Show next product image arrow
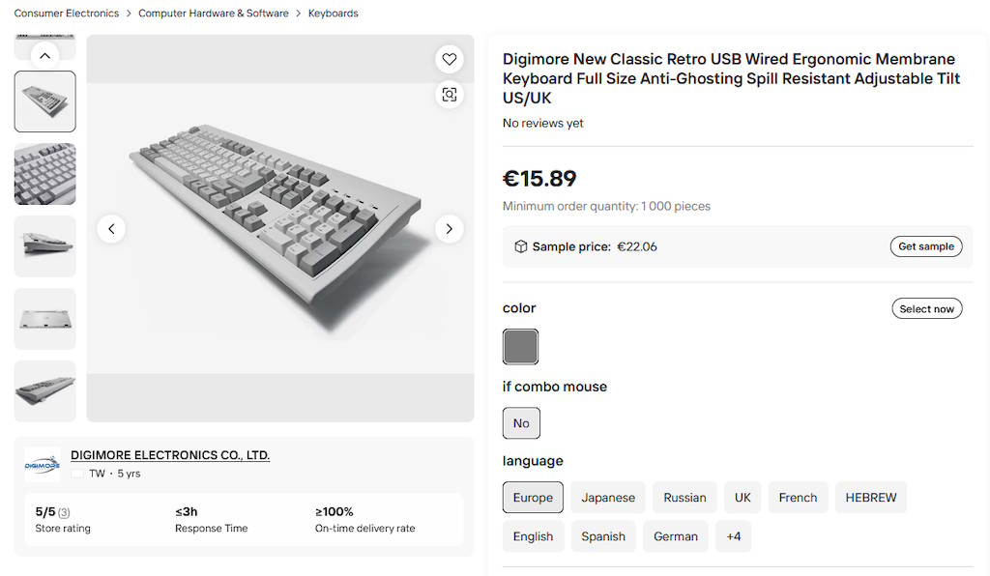This screenshot has width=990, height=576. 449,229
